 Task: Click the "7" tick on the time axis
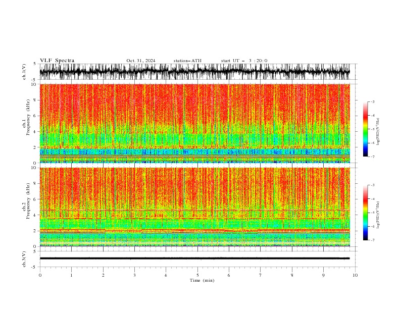261,275
